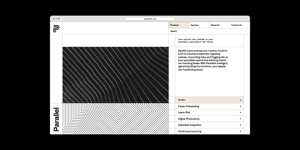Click the 'Parallel turns routines into runtime' paragraph
The height and width of the screenshot is (150, 300).
point(203,60)
